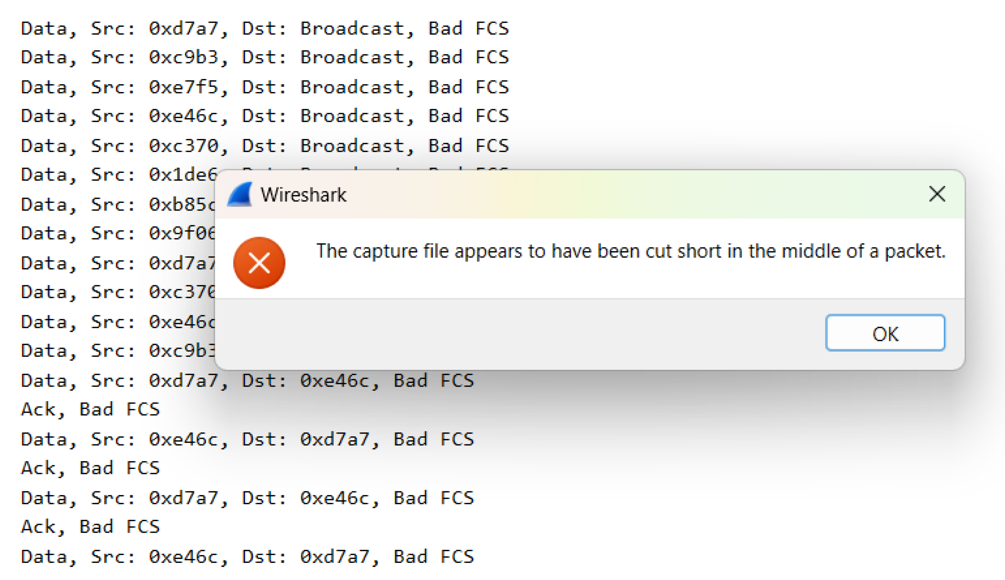This screenshot has height=580, width=1005.
Task: Select the first Ack, Bad FCS row
Action: click(90, 410)
